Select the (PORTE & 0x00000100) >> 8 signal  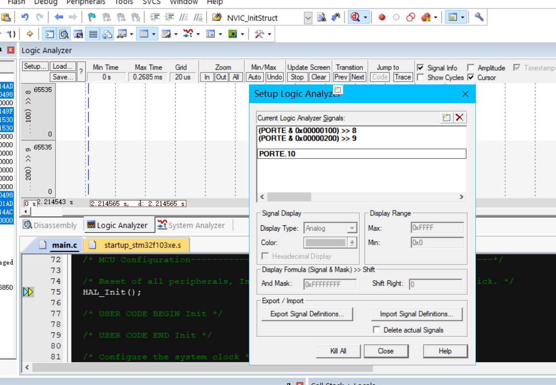[307, 130]
